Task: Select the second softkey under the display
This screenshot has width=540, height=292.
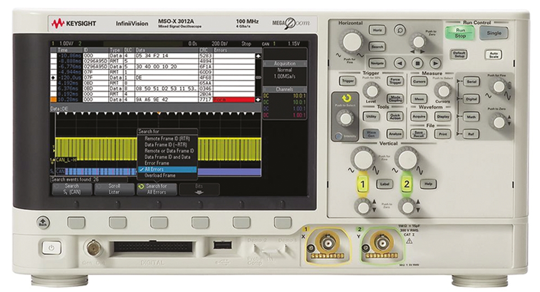Action: pos(117,222)
